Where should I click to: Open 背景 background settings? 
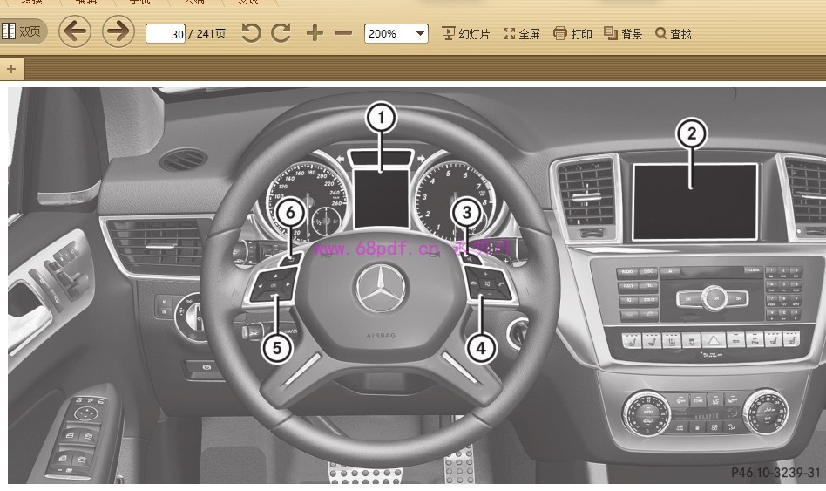[x=623, y=34]
